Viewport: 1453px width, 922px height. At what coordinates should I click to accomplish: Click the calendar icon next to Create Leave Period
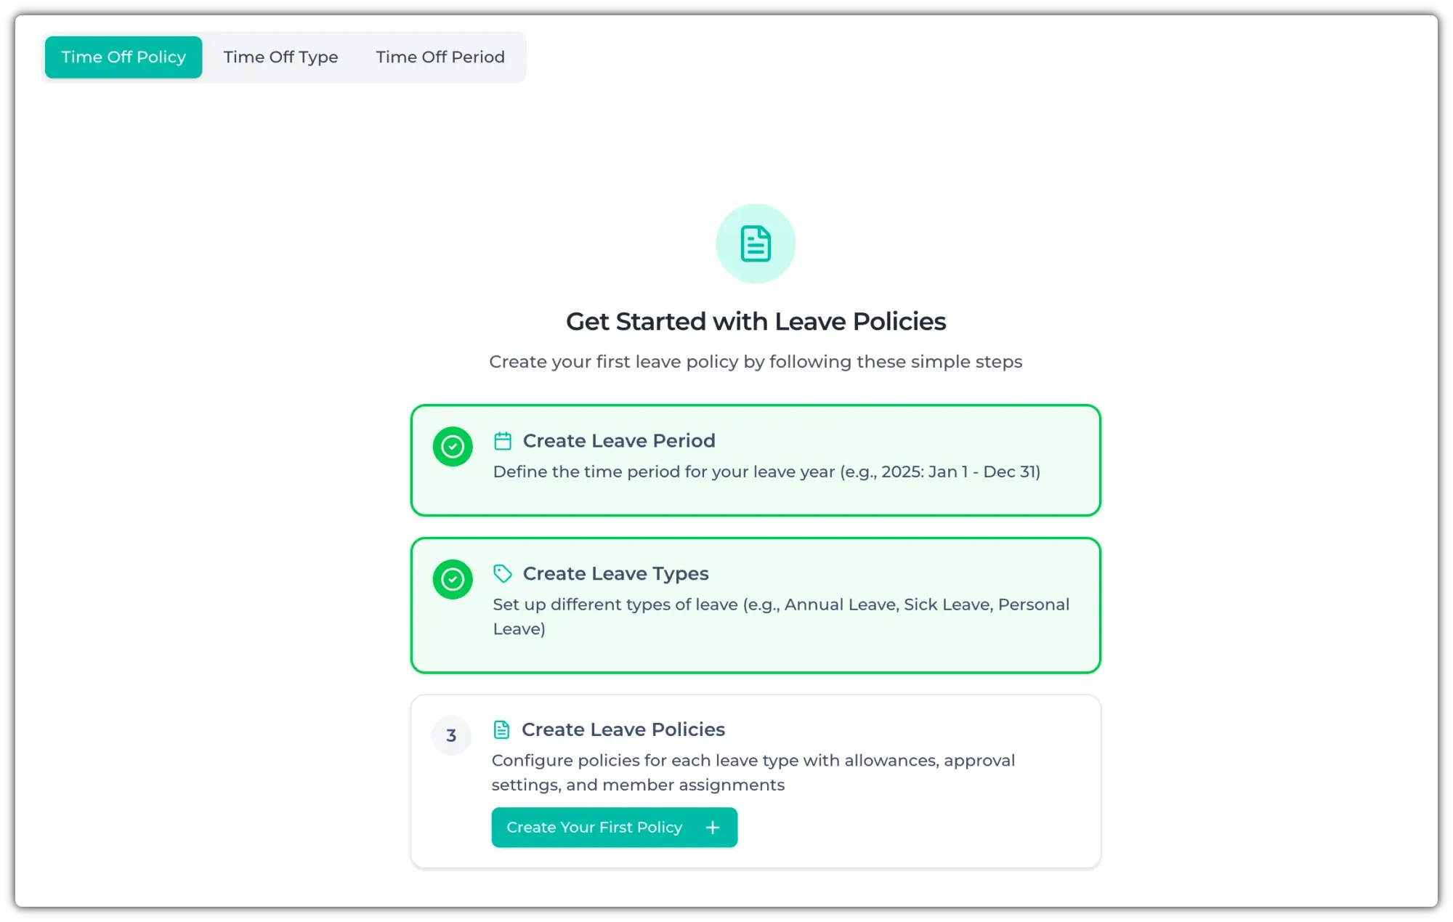pos(503,441)
